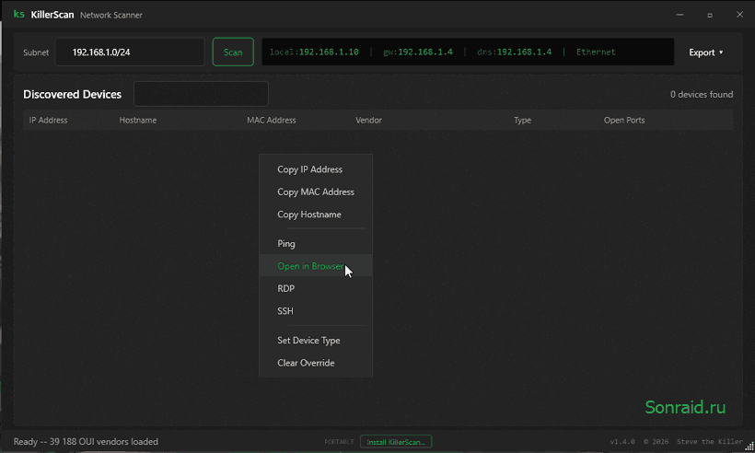755x453 pixels.
Task: Select RDP in the context menu
Action: 316,289
